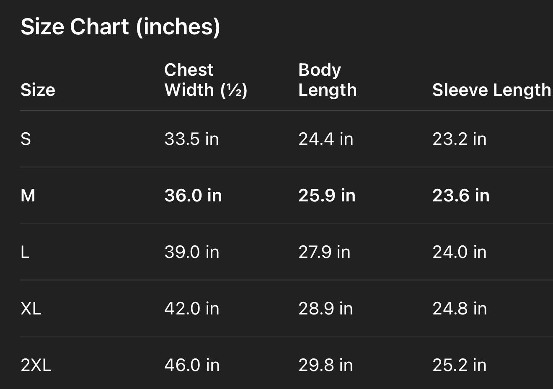Click the Chest Width (½) column header
The width and height of the screenshot is (553, 389).
pyautogui.click(x=206, y=80)
